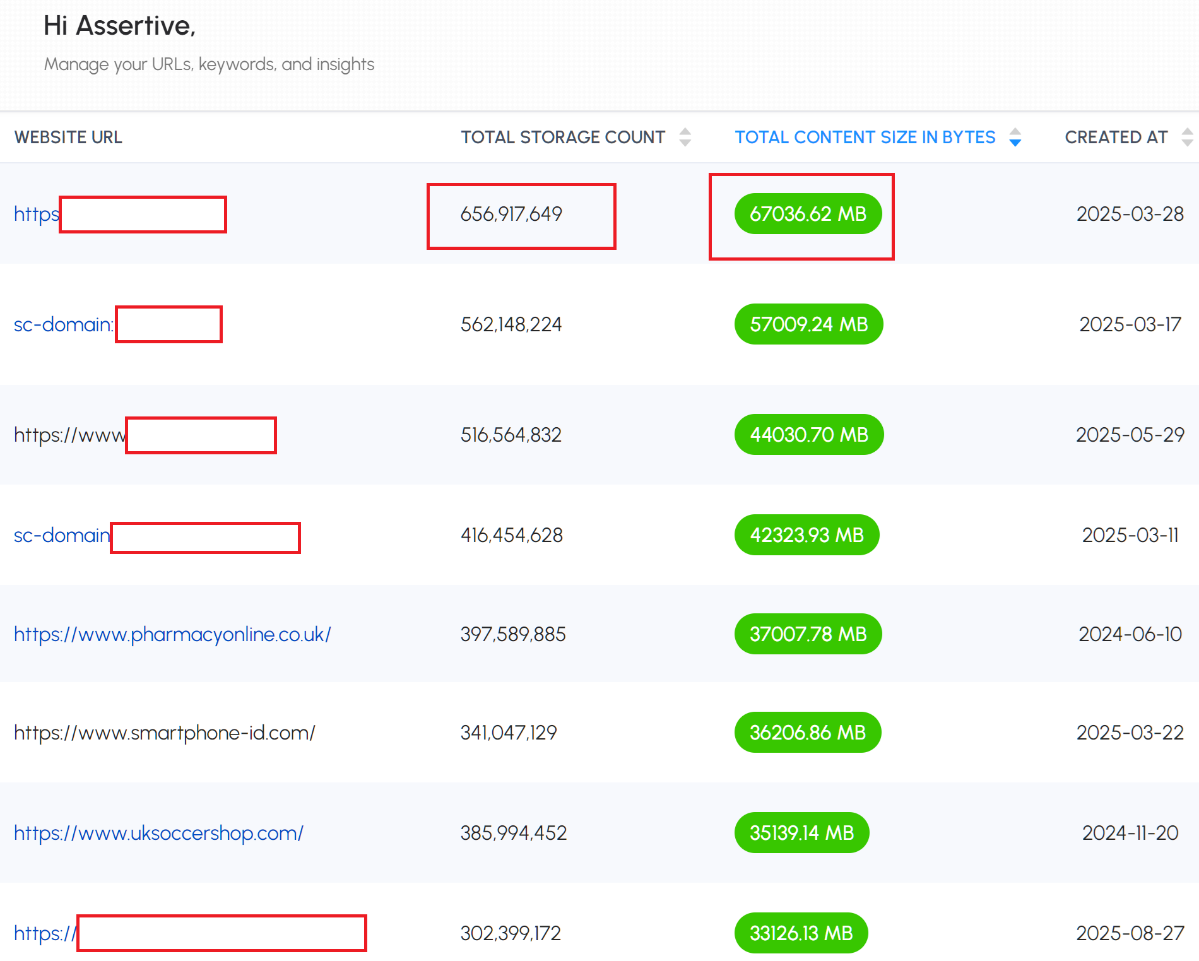Select Total Content Size in Bytes header
The image size is (1199, 961).
(x=865, y=137)
